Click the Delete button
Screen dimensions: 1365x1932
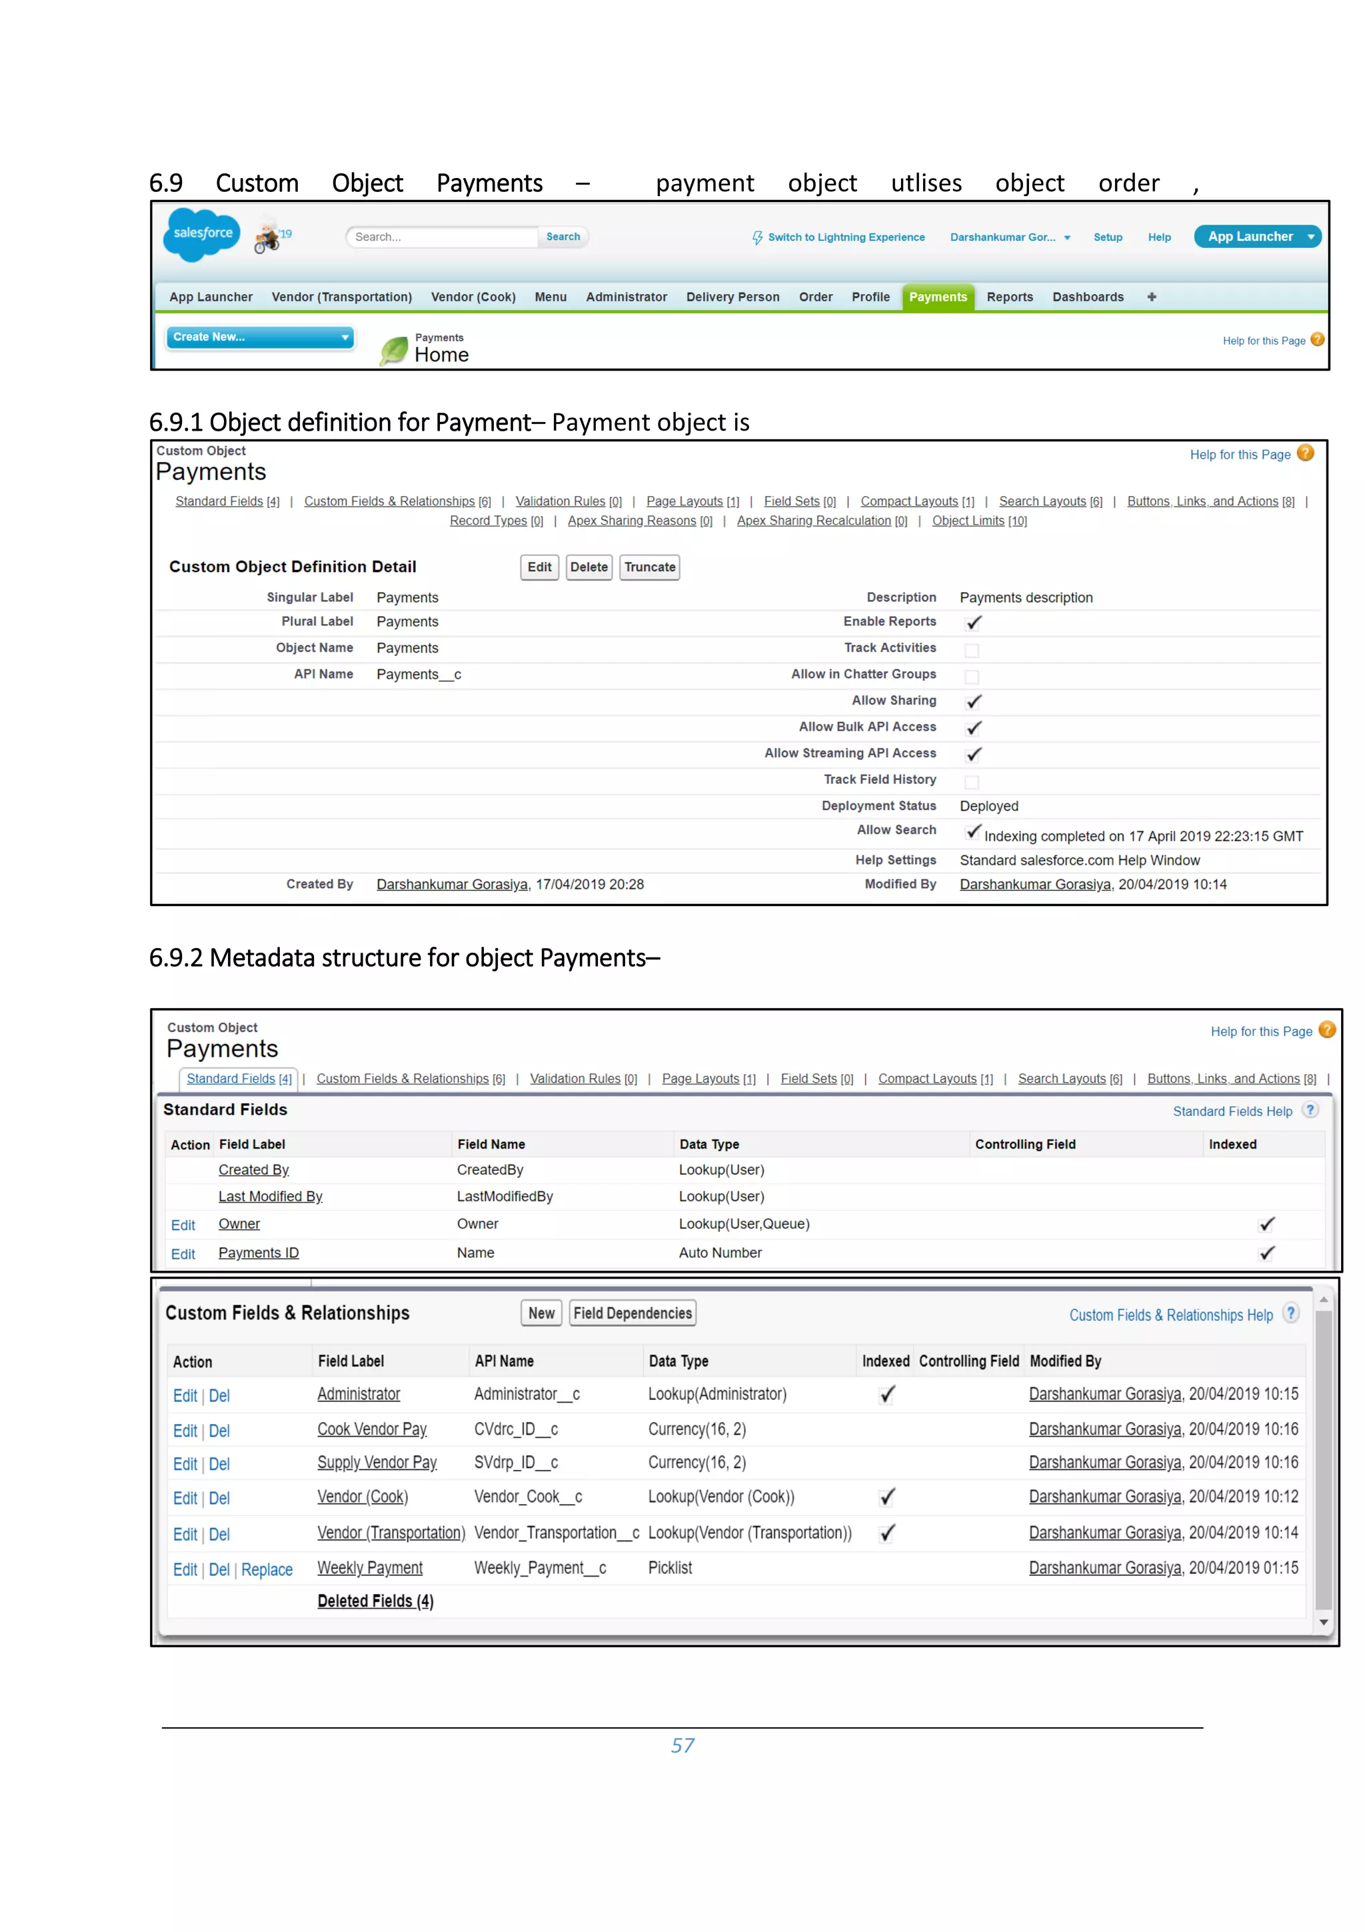click(x=589, y=567)
